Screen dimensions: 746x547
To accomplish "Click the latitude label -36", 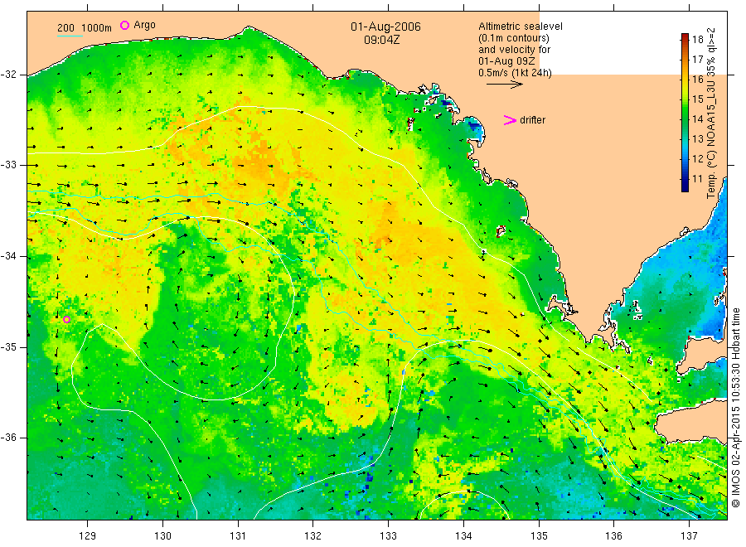I will pos(8,438).
